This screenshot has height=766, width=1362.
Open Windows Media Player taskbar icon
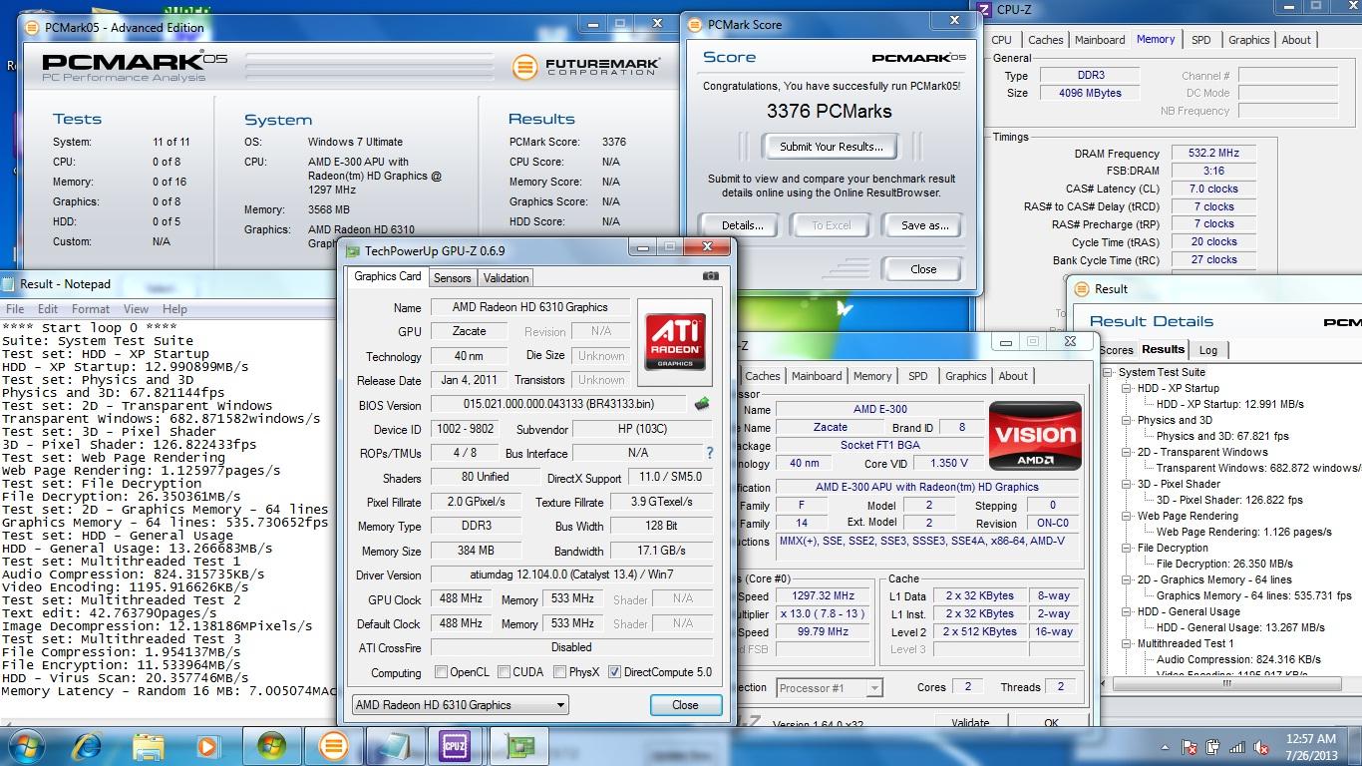(208, 746)
